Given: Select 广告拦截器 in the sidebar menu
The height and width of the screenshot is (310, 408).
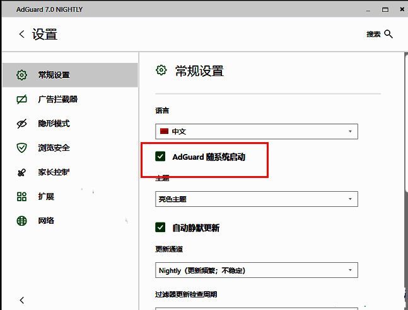Looking at the screenshot, I should pos(57,99).
